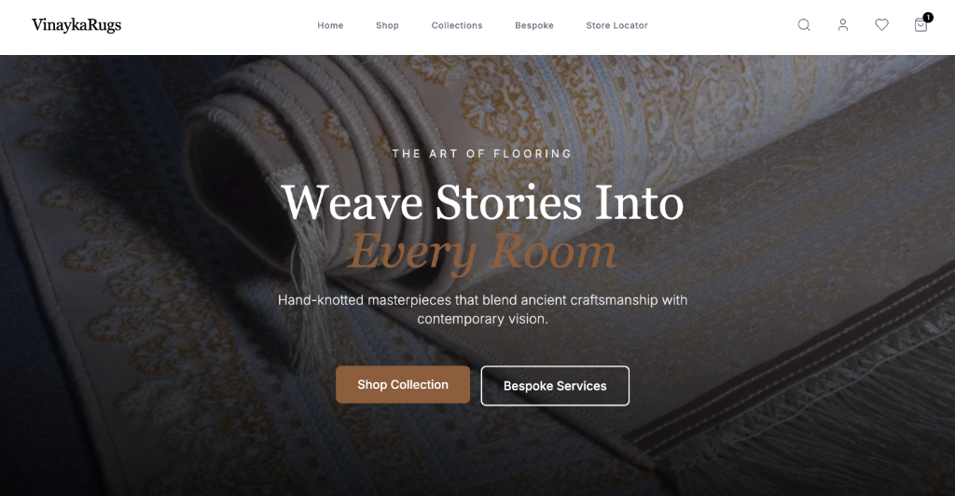Click the VinaykaRugs logo
Screen dimensions: 955x496
(x=76, y=25)
